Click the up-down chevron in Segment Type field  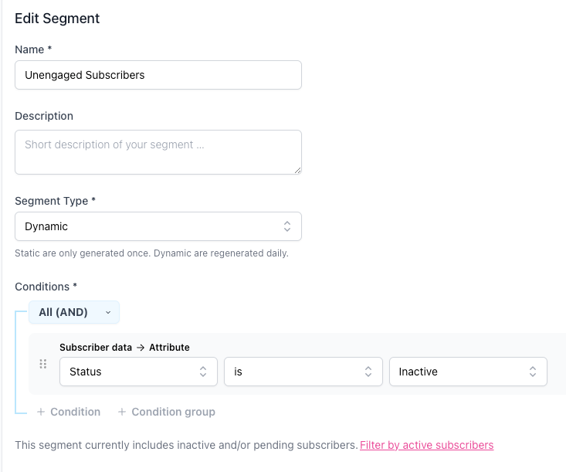click(x=286, y=226)
